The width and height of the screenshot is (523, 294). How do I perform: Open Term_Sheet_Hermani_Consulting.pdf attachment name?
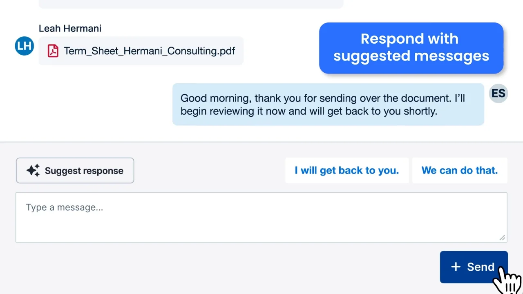click(149, 51)
